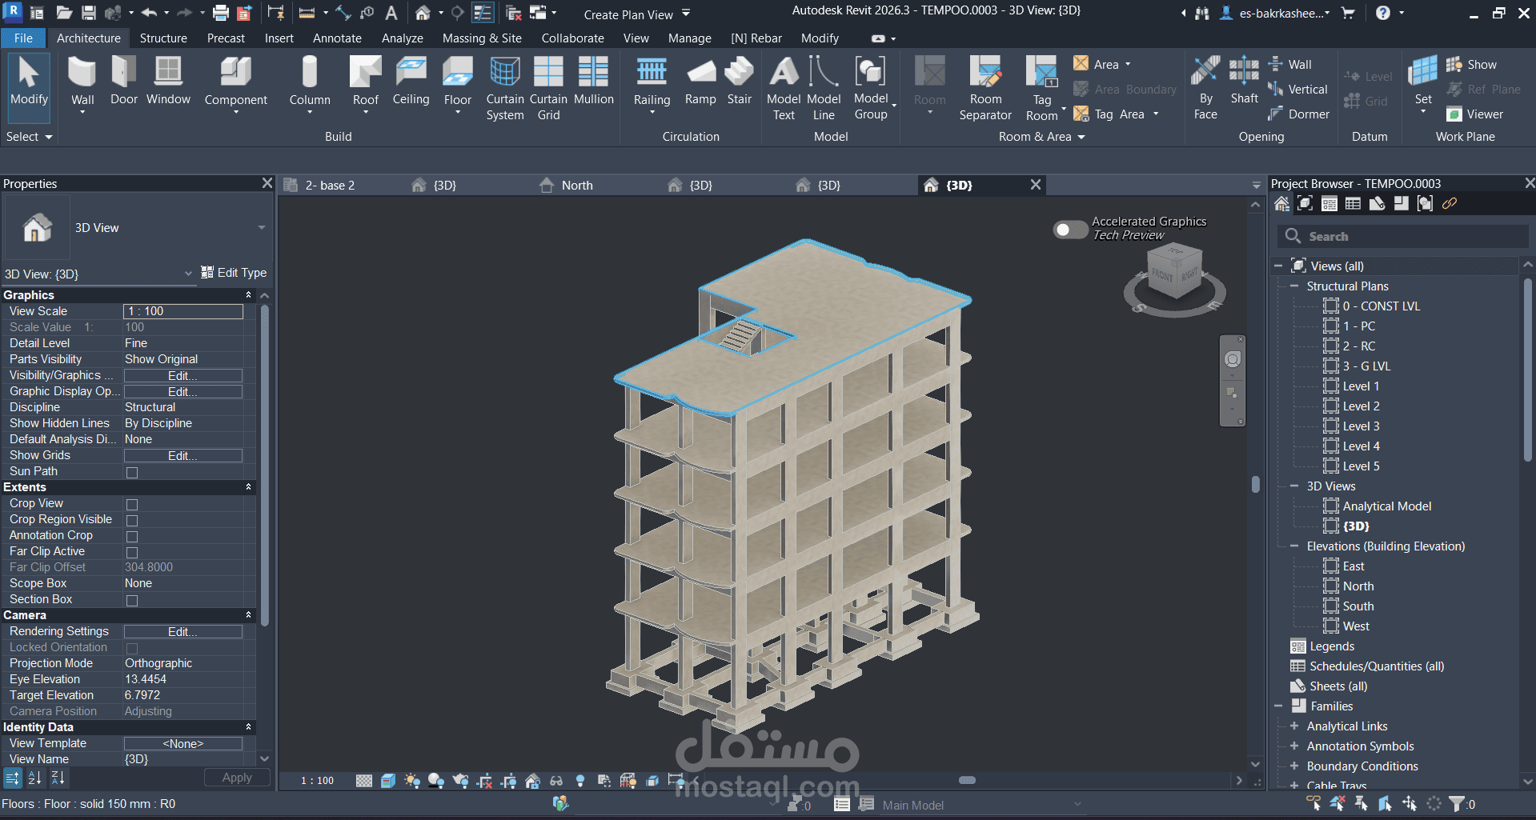Click the Shaft opening tool
The width and height of the screenshot is (1536, 820).
click(x=1244, y=82)
